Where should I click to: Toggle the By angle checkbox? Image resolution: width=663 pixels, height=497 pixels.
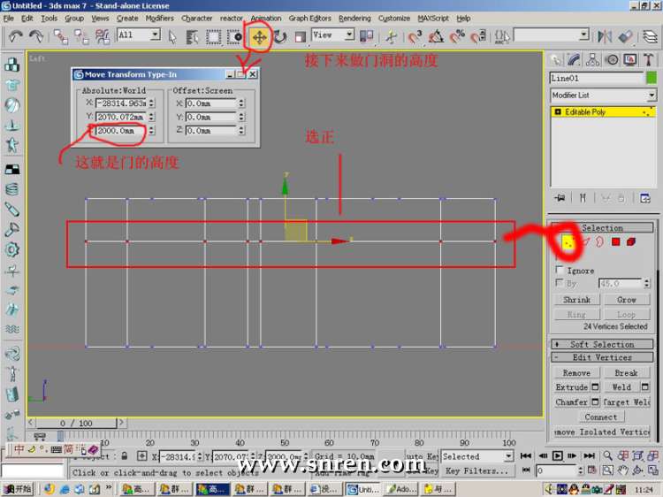click(559, 283)
